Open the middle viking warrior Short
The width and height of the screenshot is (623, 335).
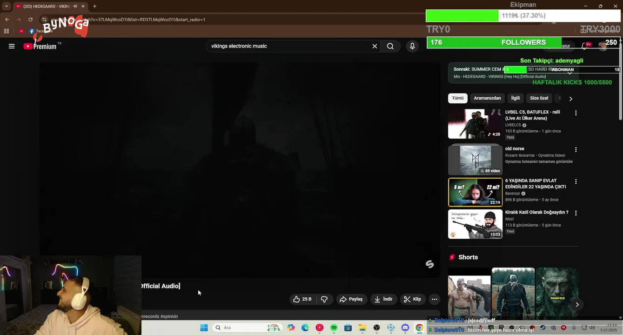tap(513, 293)
